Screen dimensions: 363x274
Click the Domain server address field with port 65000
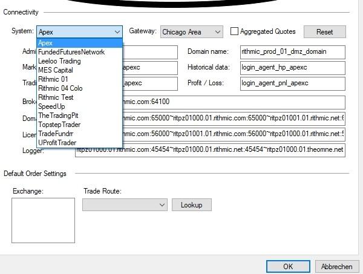pyautogui.click(x=234, y=119)
